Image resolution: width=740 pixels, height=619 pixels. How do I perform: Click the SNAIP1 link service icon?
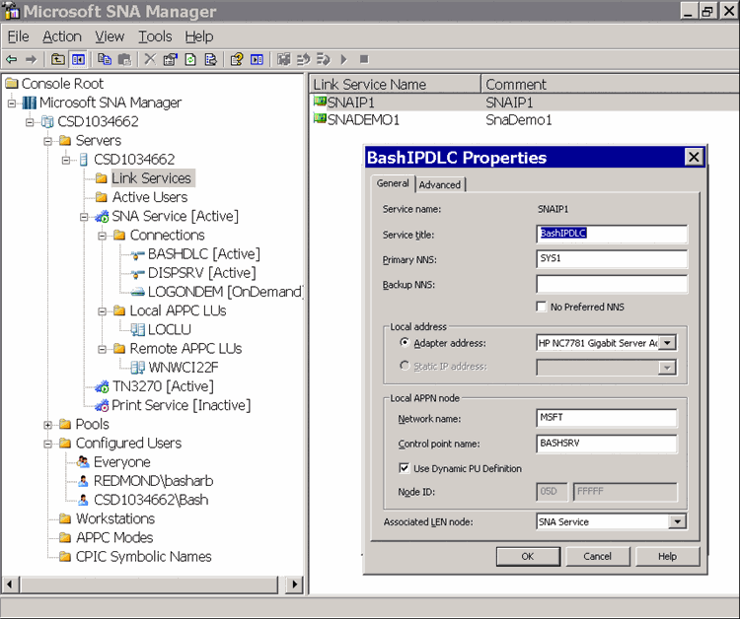pyautogui.click(x=320, y=102)
